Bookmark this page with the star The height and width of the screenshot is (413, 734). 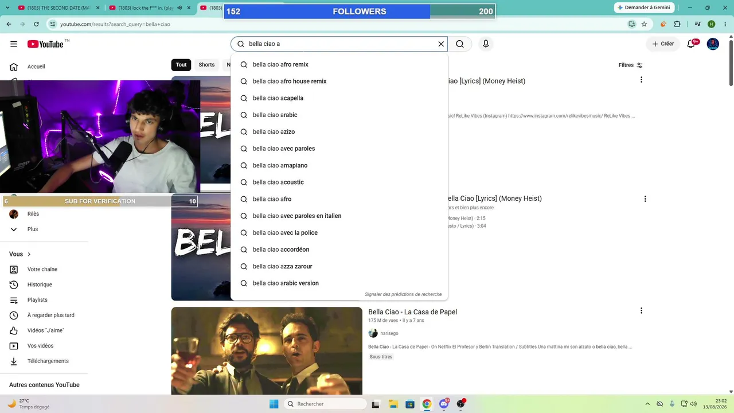[x=644, y=24]
